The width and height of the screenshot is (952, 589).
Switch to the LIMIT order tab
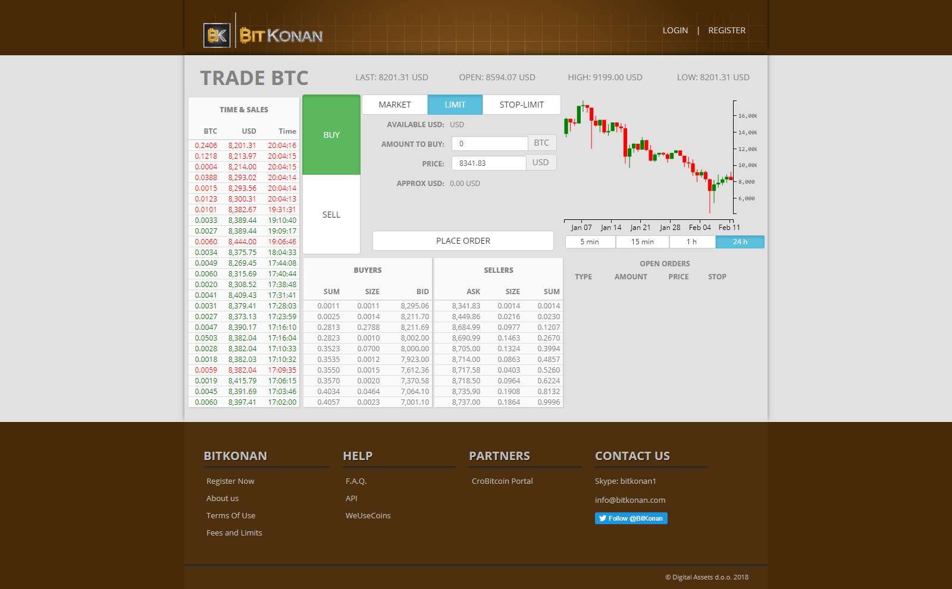(x=455, y=105)
